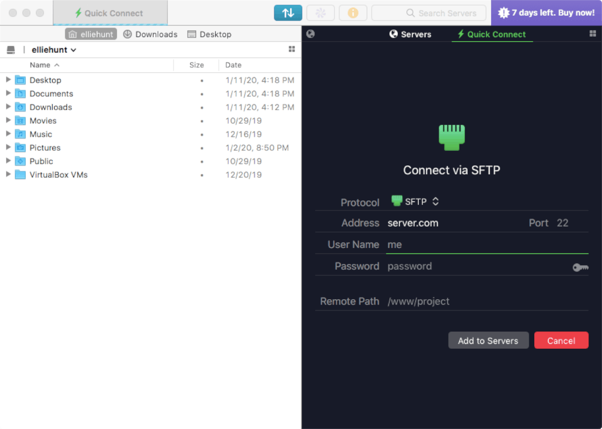Image resolution: width=602 pixels, height=429 pixels.
Task: Click the Downloads folder icon
Action: [20, 107]
